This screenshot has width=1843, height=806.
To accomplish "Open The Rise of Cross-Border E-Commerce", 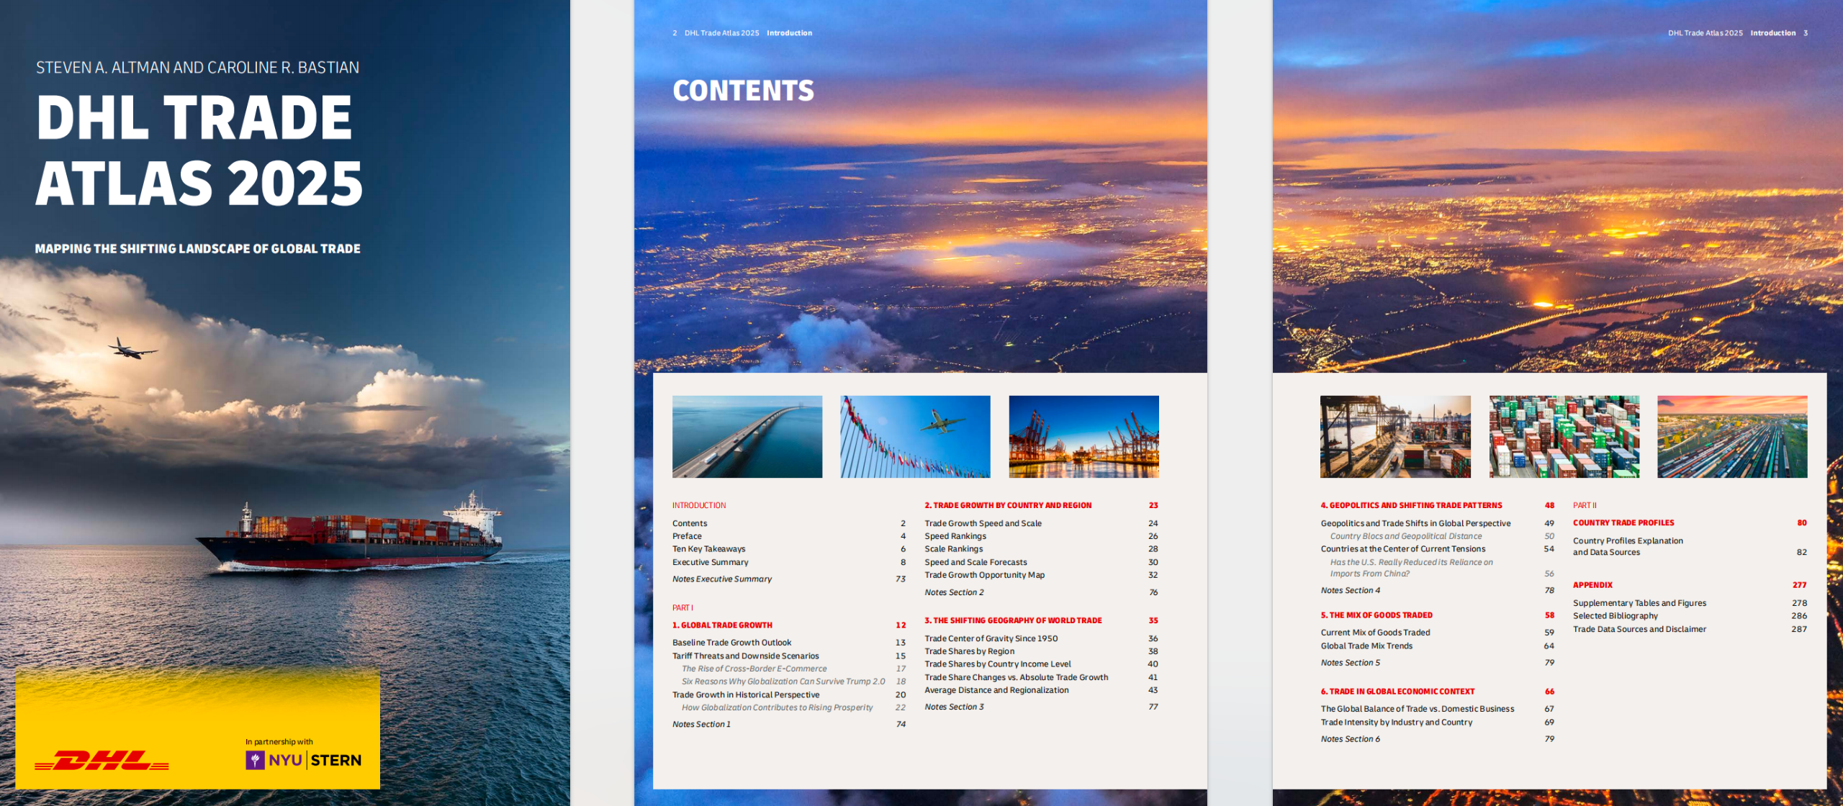I will click(793, 669).
